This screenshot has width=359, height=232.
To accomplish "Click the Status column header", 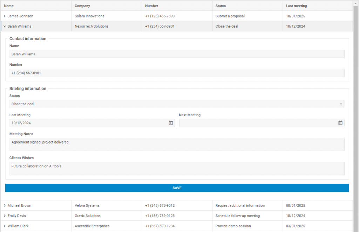I will tap(221, 6).
